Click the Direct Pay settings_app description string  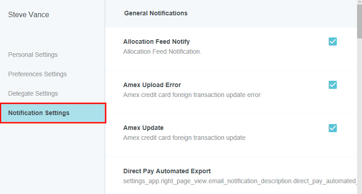(x=239, y=181)
